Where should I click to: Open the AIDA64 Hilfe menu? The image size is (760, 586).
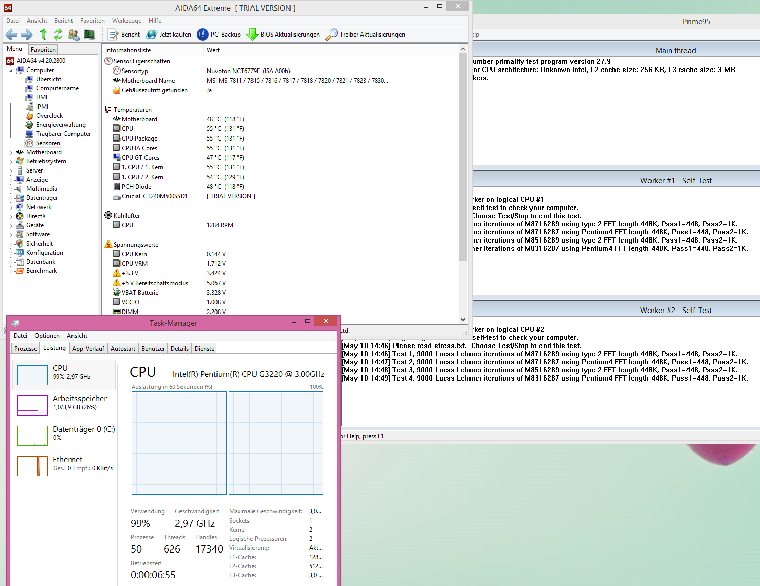pos(155,21)
